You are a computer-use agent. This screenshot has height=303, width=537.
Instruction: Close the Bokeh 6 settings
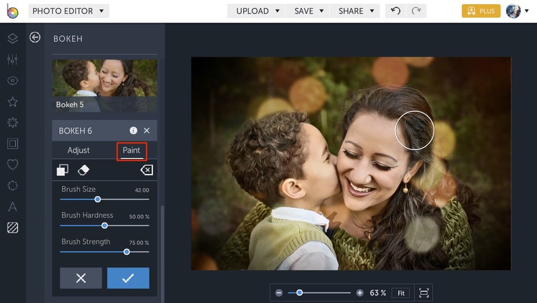coord(147,130)
